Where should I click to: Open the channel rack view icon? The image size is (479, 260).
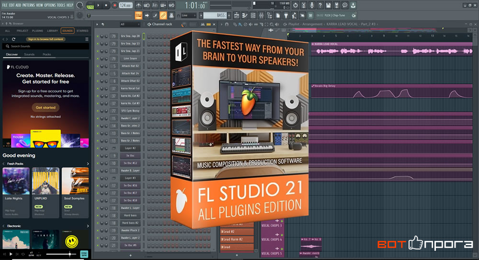coord(253,15)
